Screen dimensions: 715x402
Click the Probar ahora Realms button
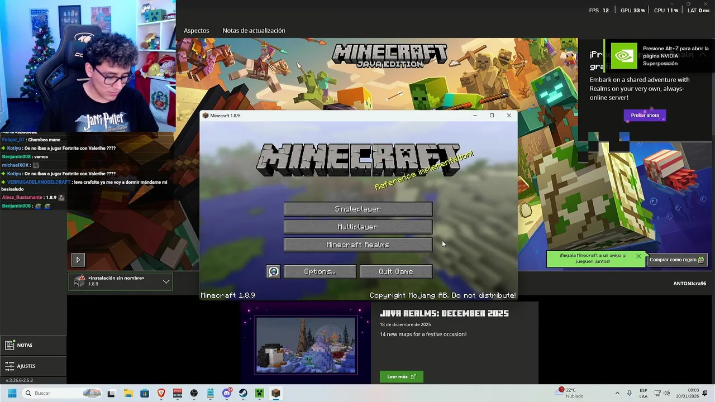point(645,115)
